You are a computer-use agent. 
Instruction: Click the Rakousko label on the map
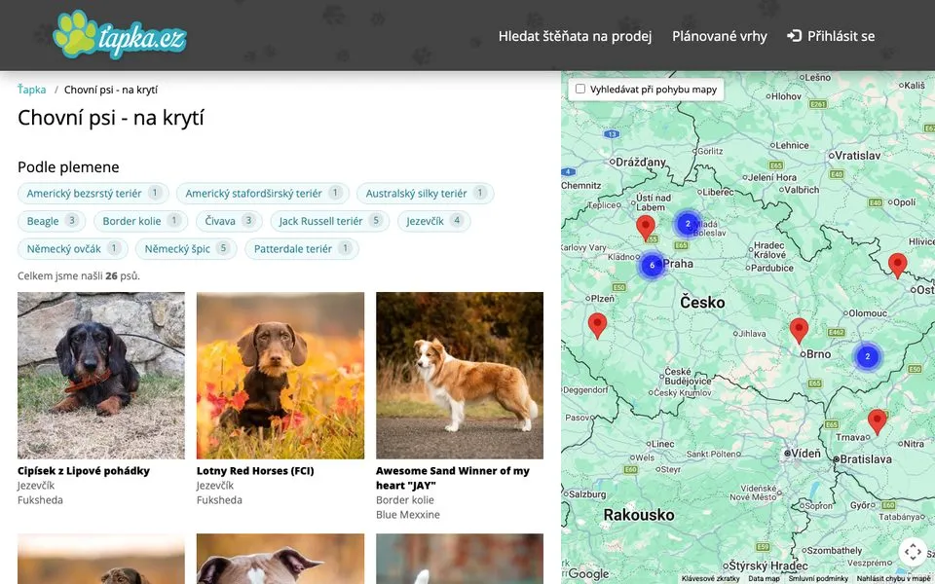[x=639, y=515]
